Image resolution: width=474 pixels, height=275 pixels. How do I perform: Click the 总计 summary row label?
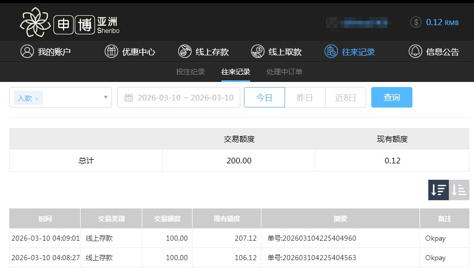pos(86,160)
